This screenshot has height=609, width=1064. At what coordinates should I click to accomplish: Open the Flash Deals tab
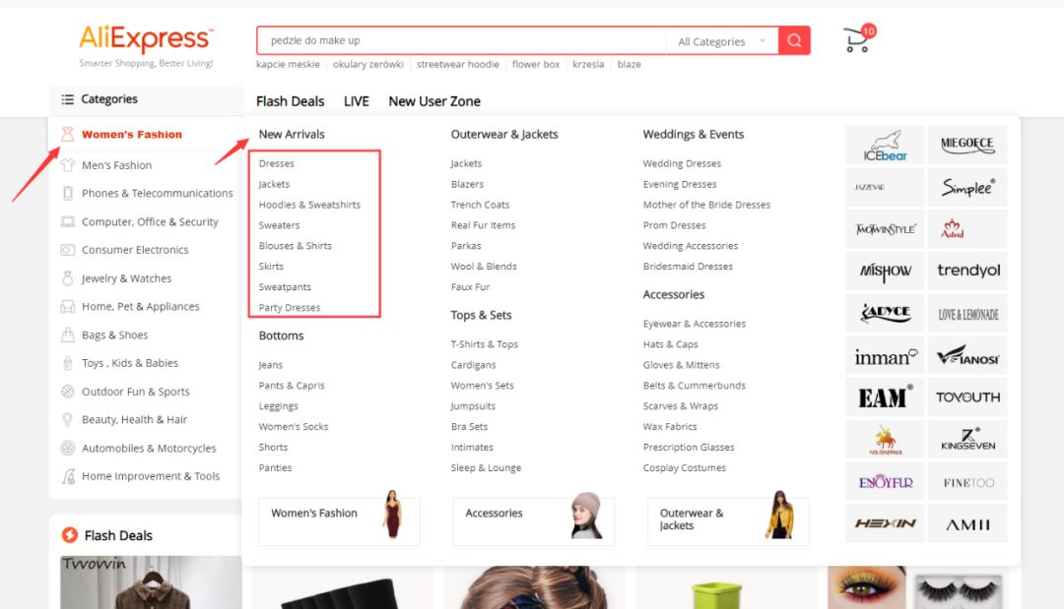pyautogui.click(x=291, y=101)
